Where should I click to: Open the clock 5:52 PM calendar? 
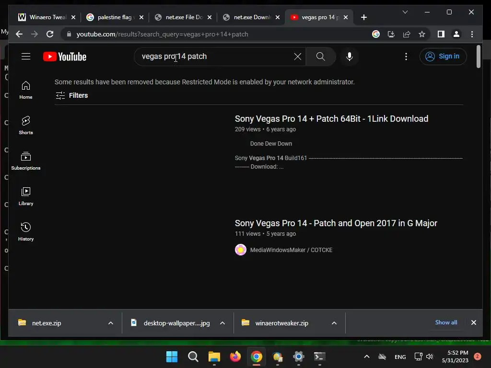(x=455, y=356)
